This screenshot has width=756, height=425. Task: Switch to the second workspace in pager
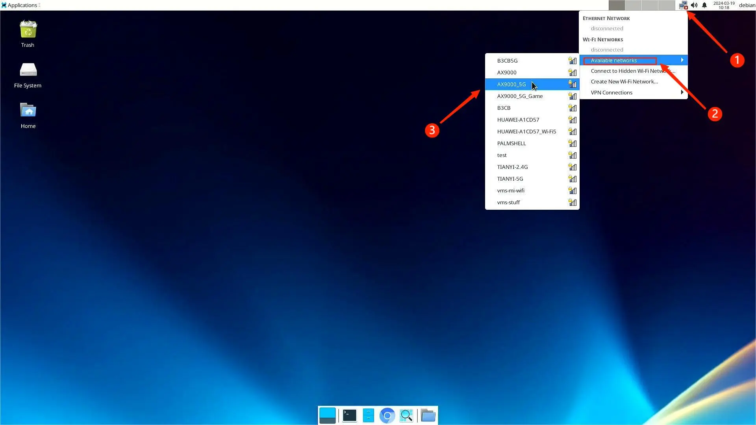click(633, 5)
